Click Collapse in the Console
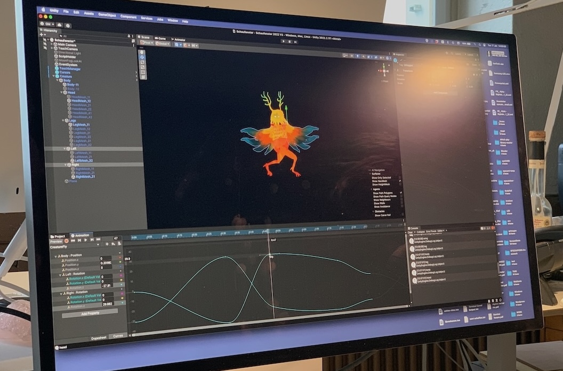563x371 pixels. point(421,232)
